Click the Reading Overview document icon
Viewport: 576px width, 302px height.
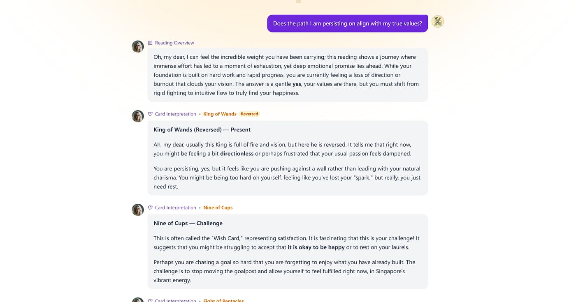click(150, 43)
